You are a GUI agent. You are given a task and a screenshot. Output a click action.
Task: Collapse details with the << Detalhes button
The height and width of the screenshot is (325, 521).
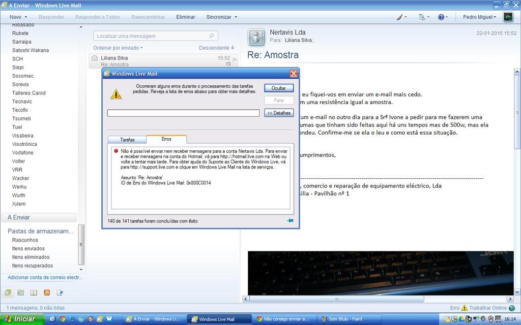(279, 113)
